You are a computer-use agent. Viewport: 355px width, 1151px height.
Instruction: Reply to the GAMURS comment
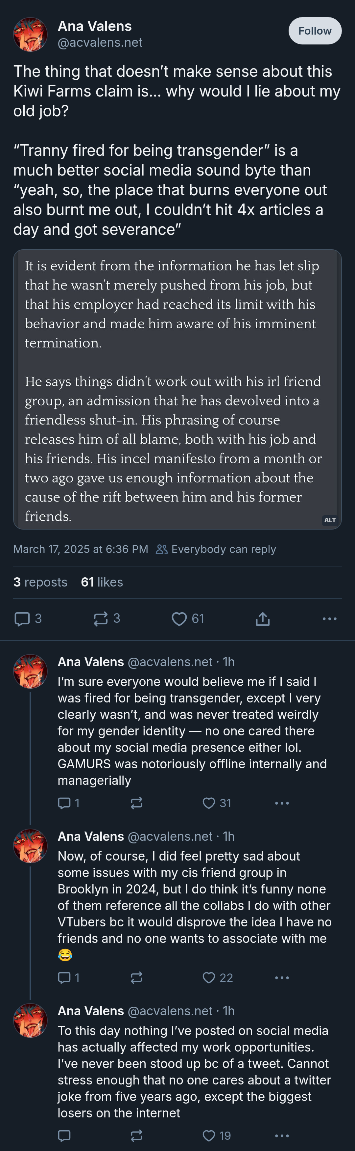coord(65,803)
